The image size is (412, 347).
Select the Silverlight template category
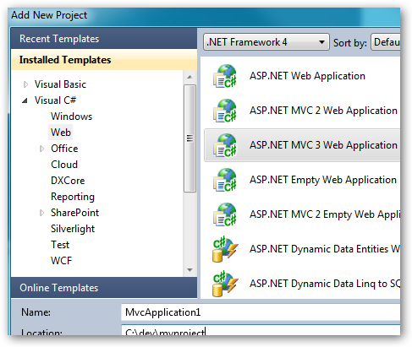pos(73,229)
